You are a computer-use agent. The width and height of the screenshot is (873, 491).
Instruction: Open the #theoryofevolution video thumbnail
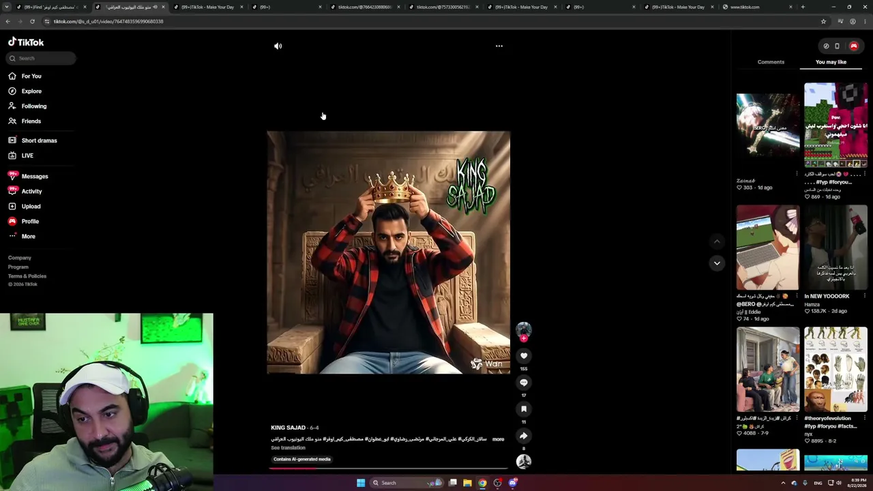pos(835,370)
